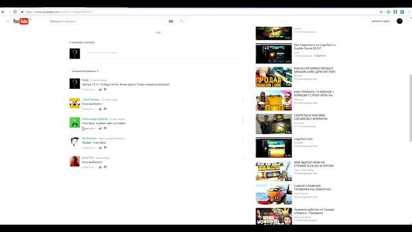Open the account avatar menu at top right
The image size is (412, 232).
click(399, 21)
